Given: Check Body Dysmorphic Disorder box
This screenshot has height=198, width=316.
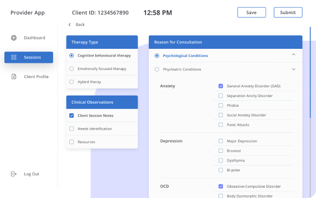Looking at the screenshot, I should click(221, 196).
